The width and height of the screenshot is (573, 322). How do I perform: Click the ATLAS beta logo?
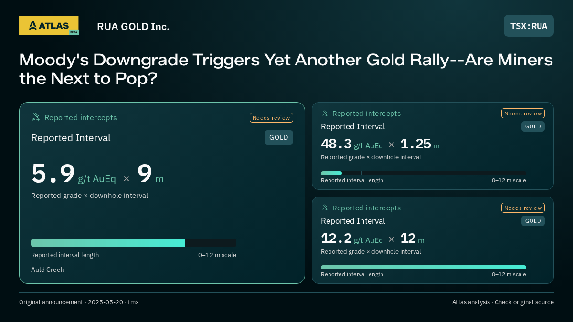click(49, 26)
